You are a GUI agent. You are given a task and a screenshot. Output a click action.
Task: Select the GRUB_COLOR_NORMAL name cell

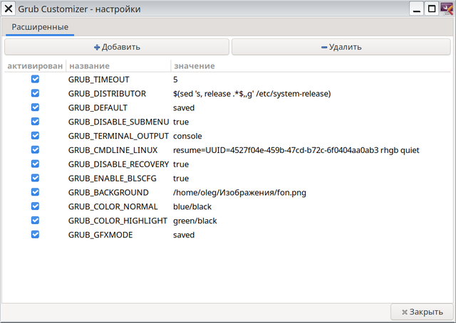point(113,206)
